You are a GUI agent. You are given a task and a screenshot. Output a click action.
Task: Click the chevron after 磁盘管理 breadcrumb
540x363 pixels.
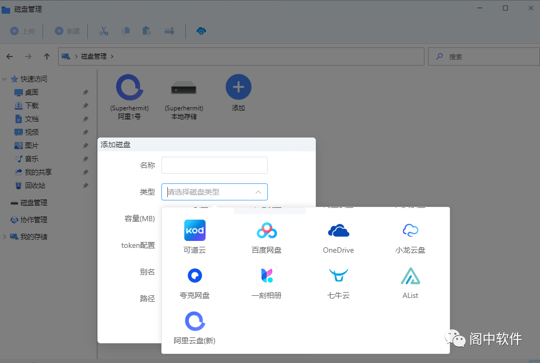(x=112, y=57)
